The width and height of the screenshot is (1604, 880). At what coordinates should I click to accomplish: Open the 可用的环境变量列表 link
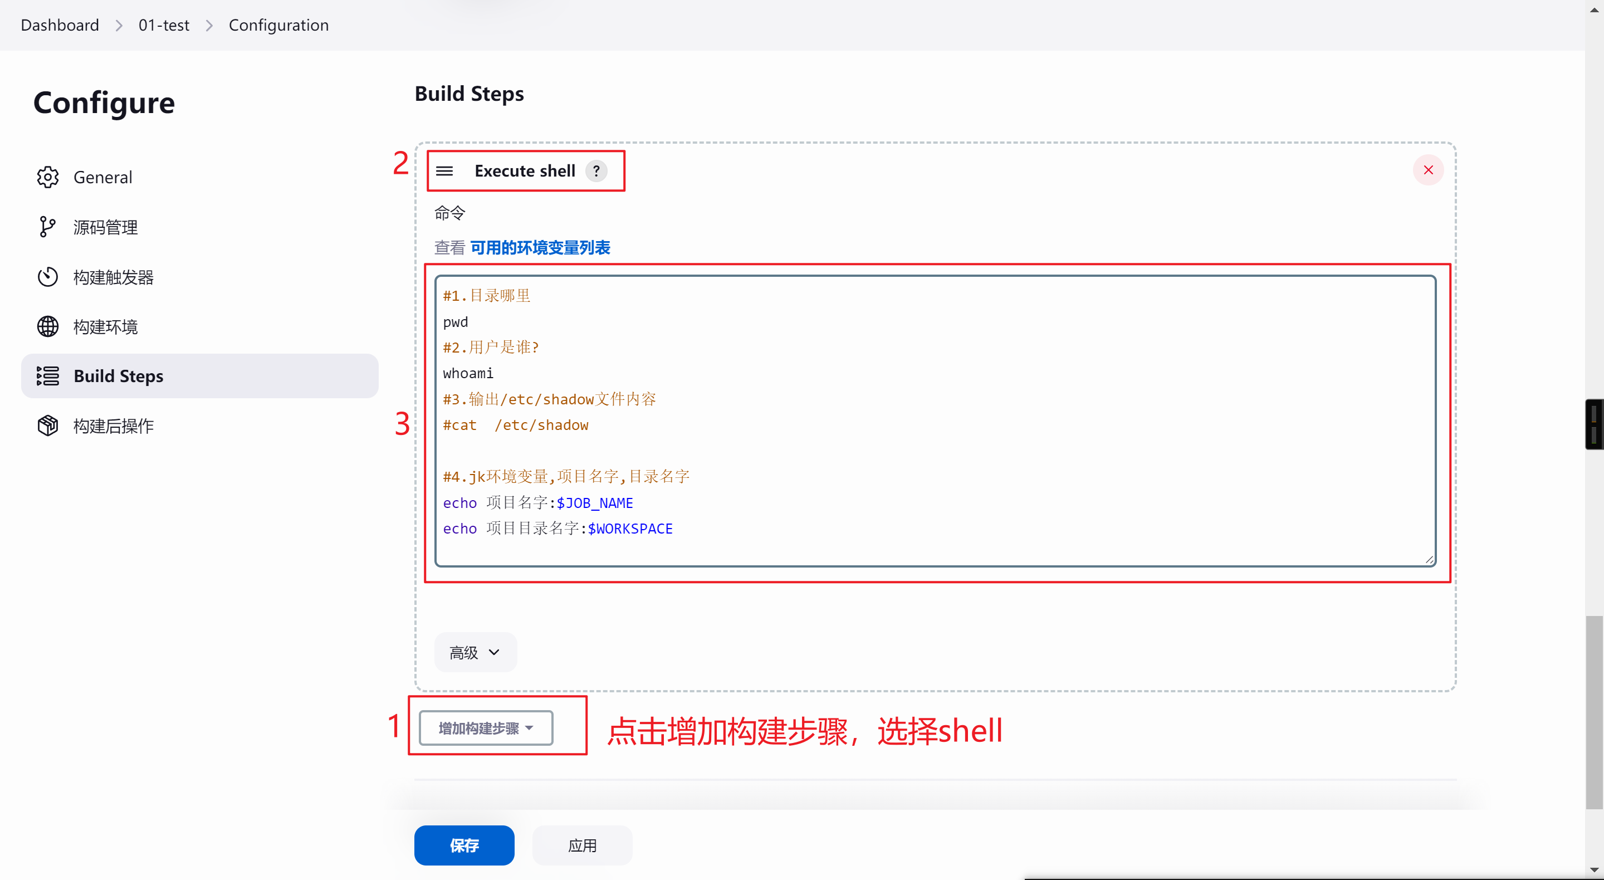tap(540, 248)
